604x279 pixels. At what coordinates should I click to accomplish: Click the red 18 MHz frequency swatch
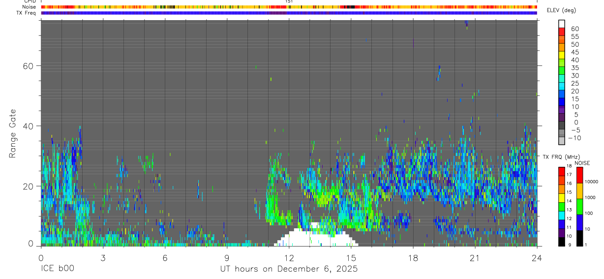(561, 171)
